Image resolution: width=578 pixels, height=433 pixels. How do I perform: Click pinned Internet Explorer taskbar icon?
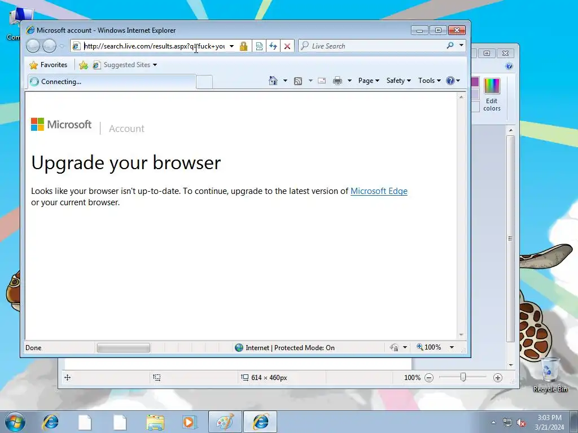(x=50, y=422)
